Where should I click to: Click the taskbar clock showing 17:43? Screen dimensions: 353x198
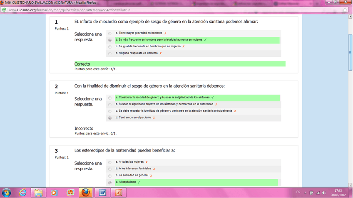pos(338,193)
